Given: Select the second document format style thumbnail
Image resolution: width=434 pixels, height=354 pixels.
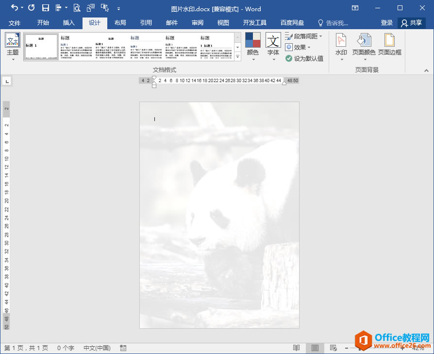Looking at the screenshot, I should [76, 47].
